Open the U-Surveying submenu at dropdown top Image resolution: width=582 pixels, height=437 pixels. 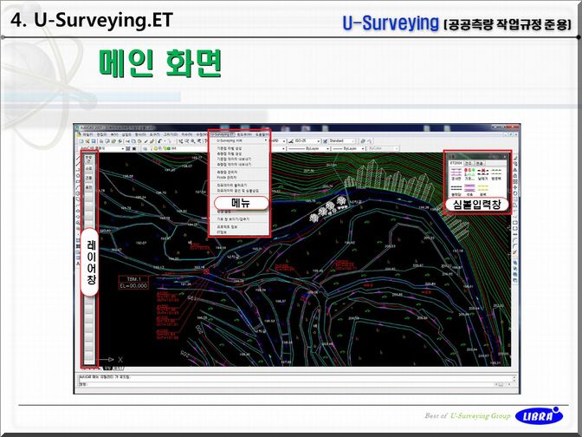239,140
